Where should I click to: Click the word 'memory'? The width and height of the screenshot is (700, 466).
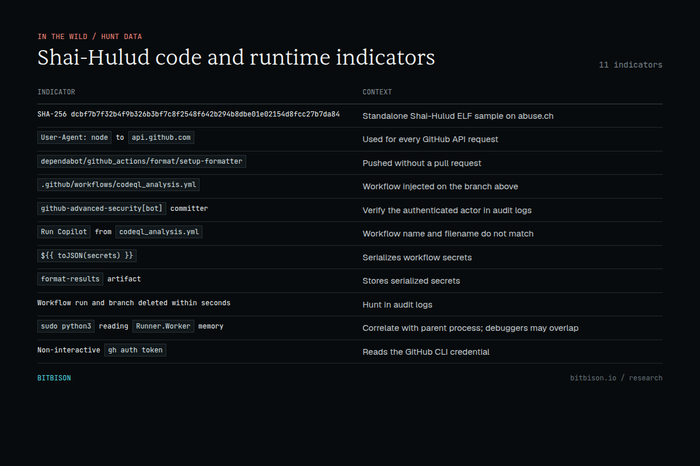tap(211, 326)
